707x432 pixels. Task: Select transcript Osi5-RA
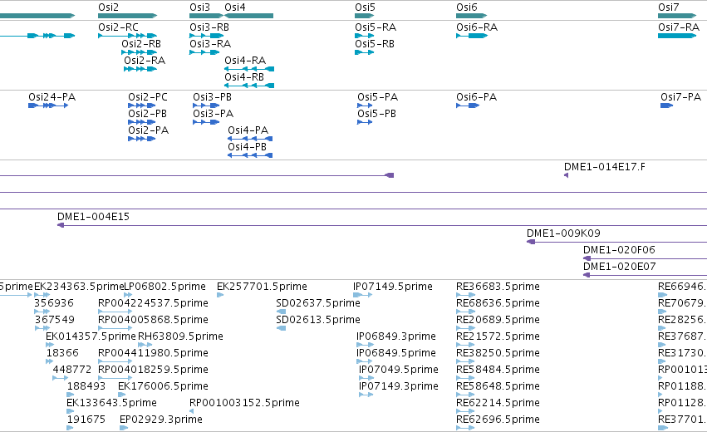376,27
